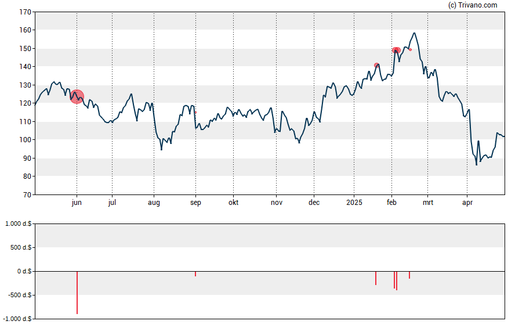Click the red bar in late January
This screenshot has height=328, width=515.
coord(376,278)
